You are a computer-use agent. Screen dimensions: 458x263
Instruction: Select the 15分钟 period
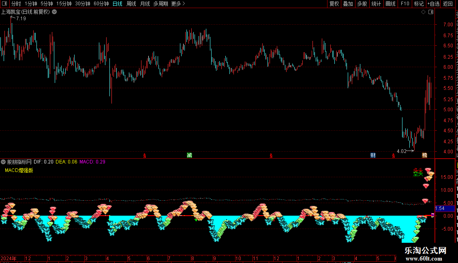pos(64,4)
